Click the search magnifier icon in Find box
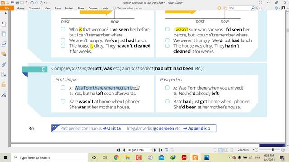This screenshot has height=162, width=289. coord(253,8)
